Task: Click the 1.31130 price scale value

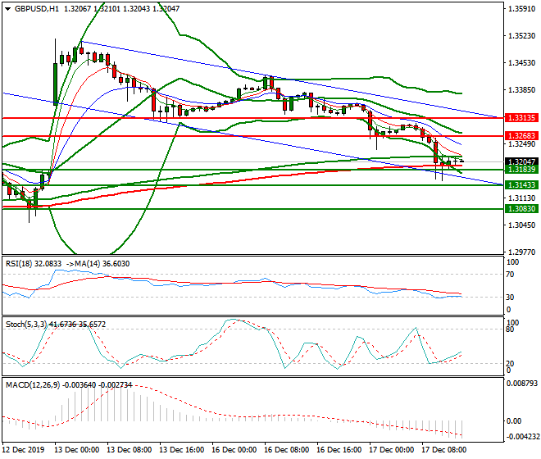Action: 521,198
